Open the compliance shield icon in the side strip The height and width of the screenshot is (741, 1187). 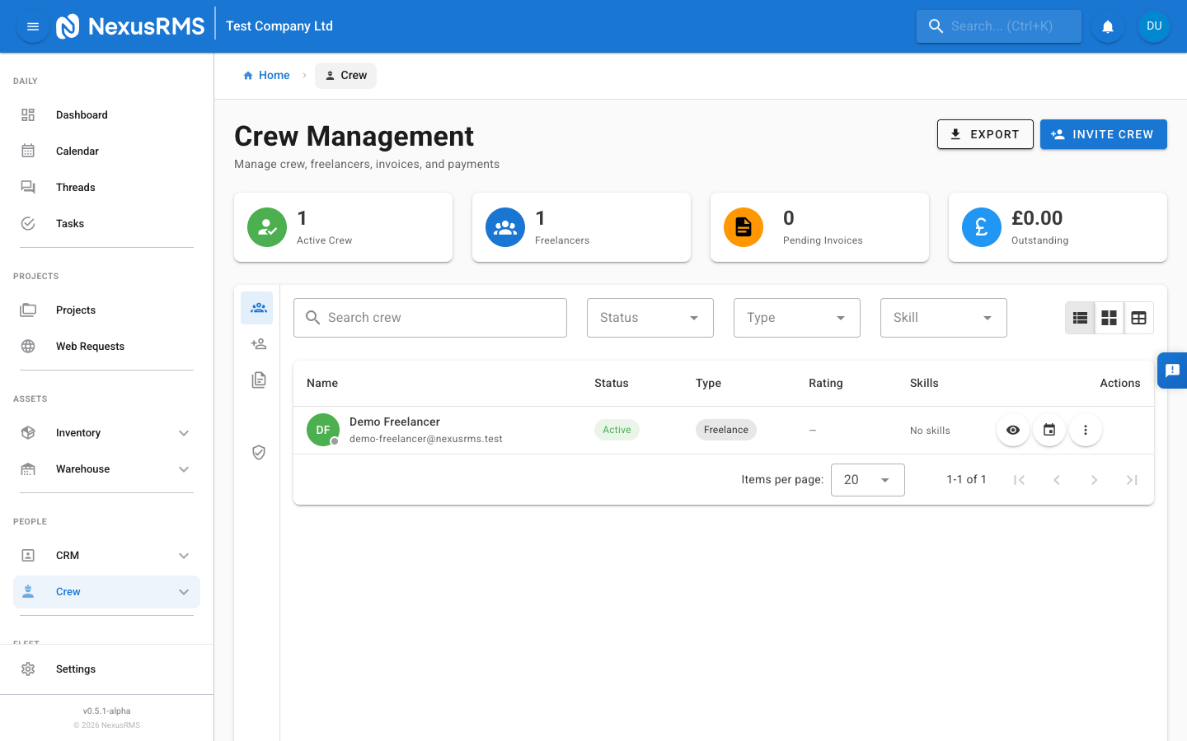click(x=259, y=452)
